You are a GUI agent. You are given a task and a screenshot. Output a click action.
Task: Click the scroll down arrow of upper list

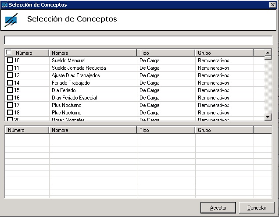[x=268, y=117]
